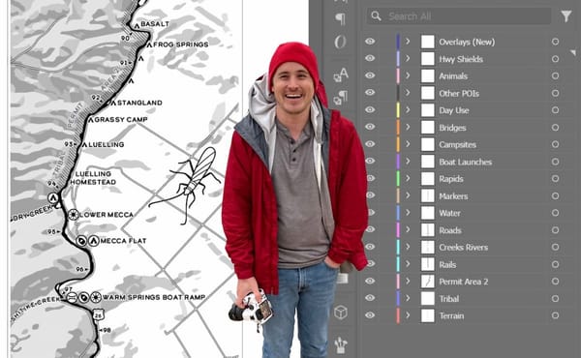The height and width of the screenshot is (358, 581).
Task: Click the GRASSY CAMP label on the map
Action: click(x=121, y=120)
